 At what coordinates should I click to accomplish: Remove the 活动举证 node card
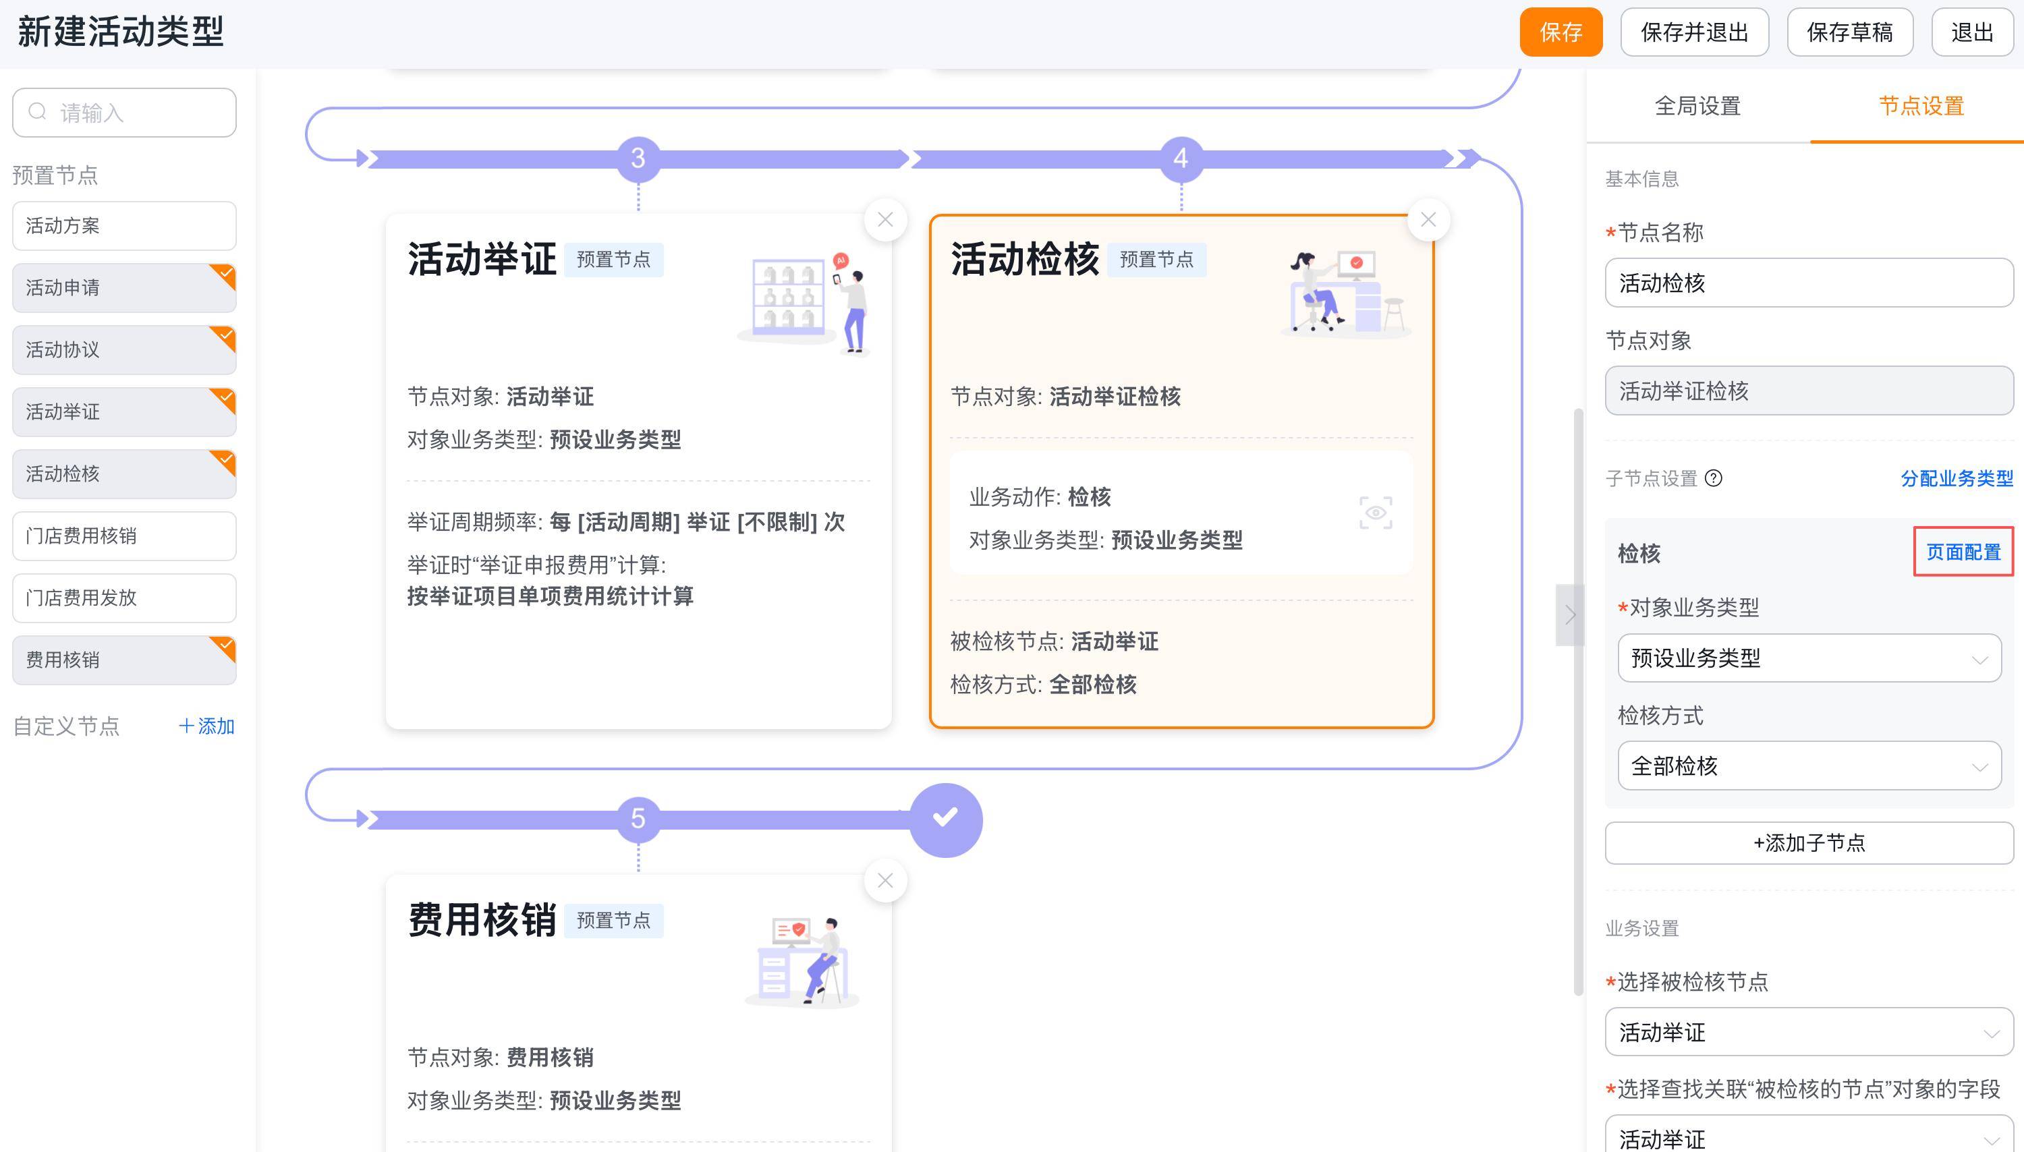click(884, 219)
